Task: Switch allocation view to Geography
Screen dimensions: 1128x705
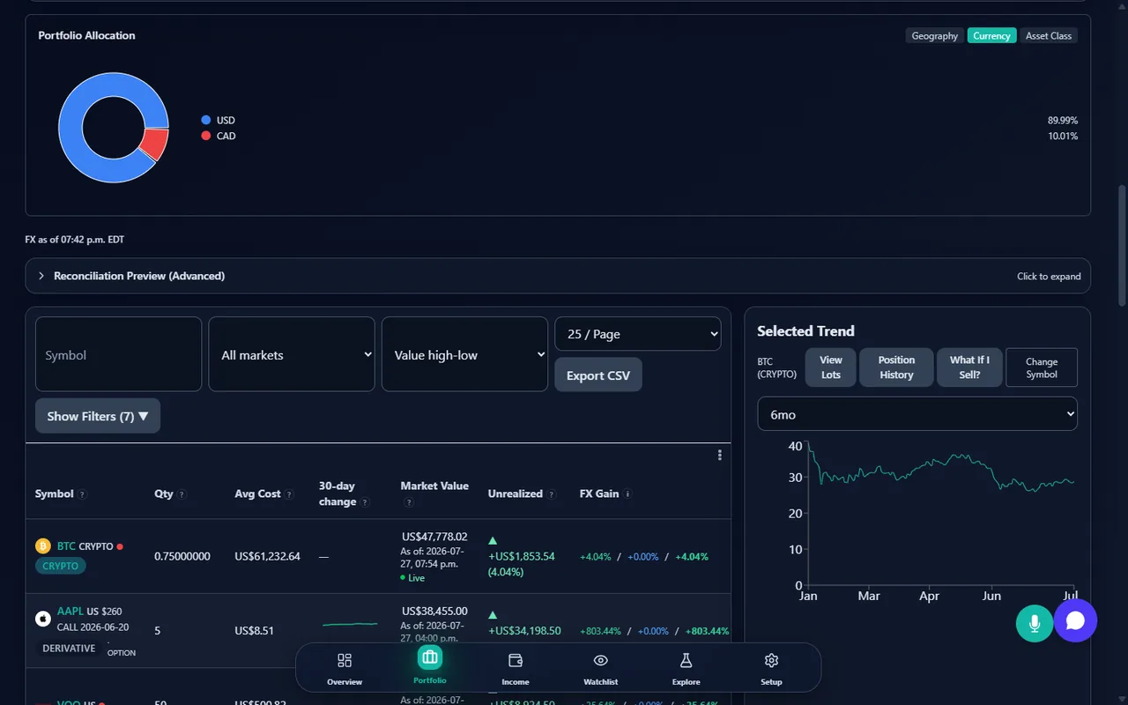Action: coord(934,35)
